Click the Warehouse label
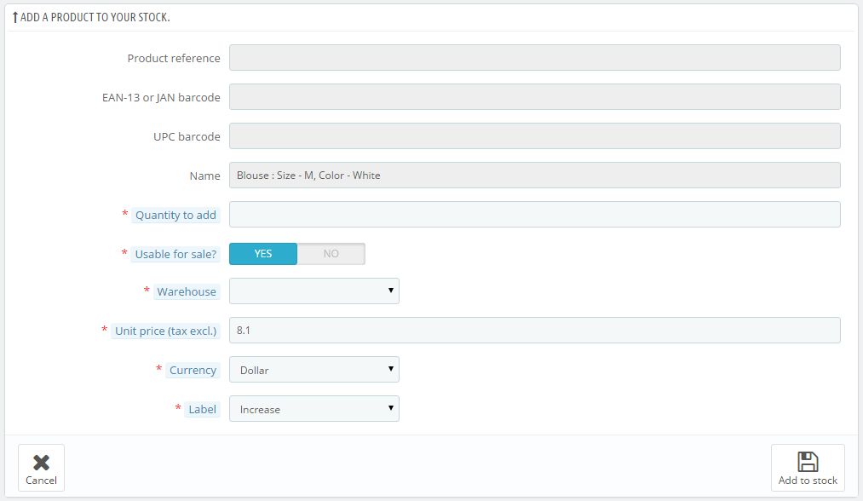The image size is (863, 501). click(187, 291)
